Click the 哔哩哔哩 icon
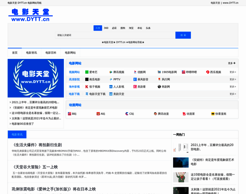The height and width of the screenshot is (194, 246). point(183,72)
